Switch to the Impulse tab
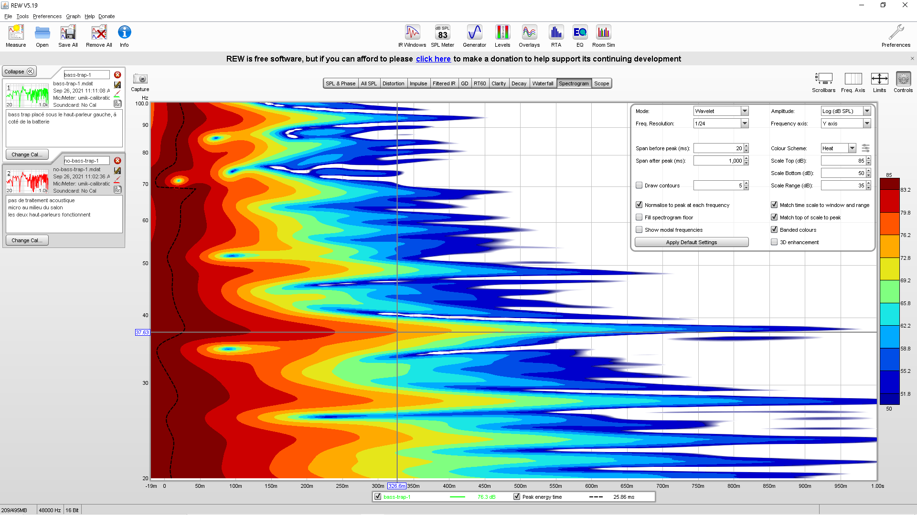The image size is (917, 515). coord(418,83)
